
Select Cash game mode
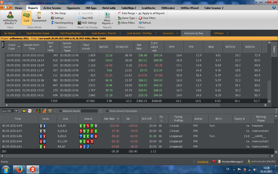pos(27,18)
